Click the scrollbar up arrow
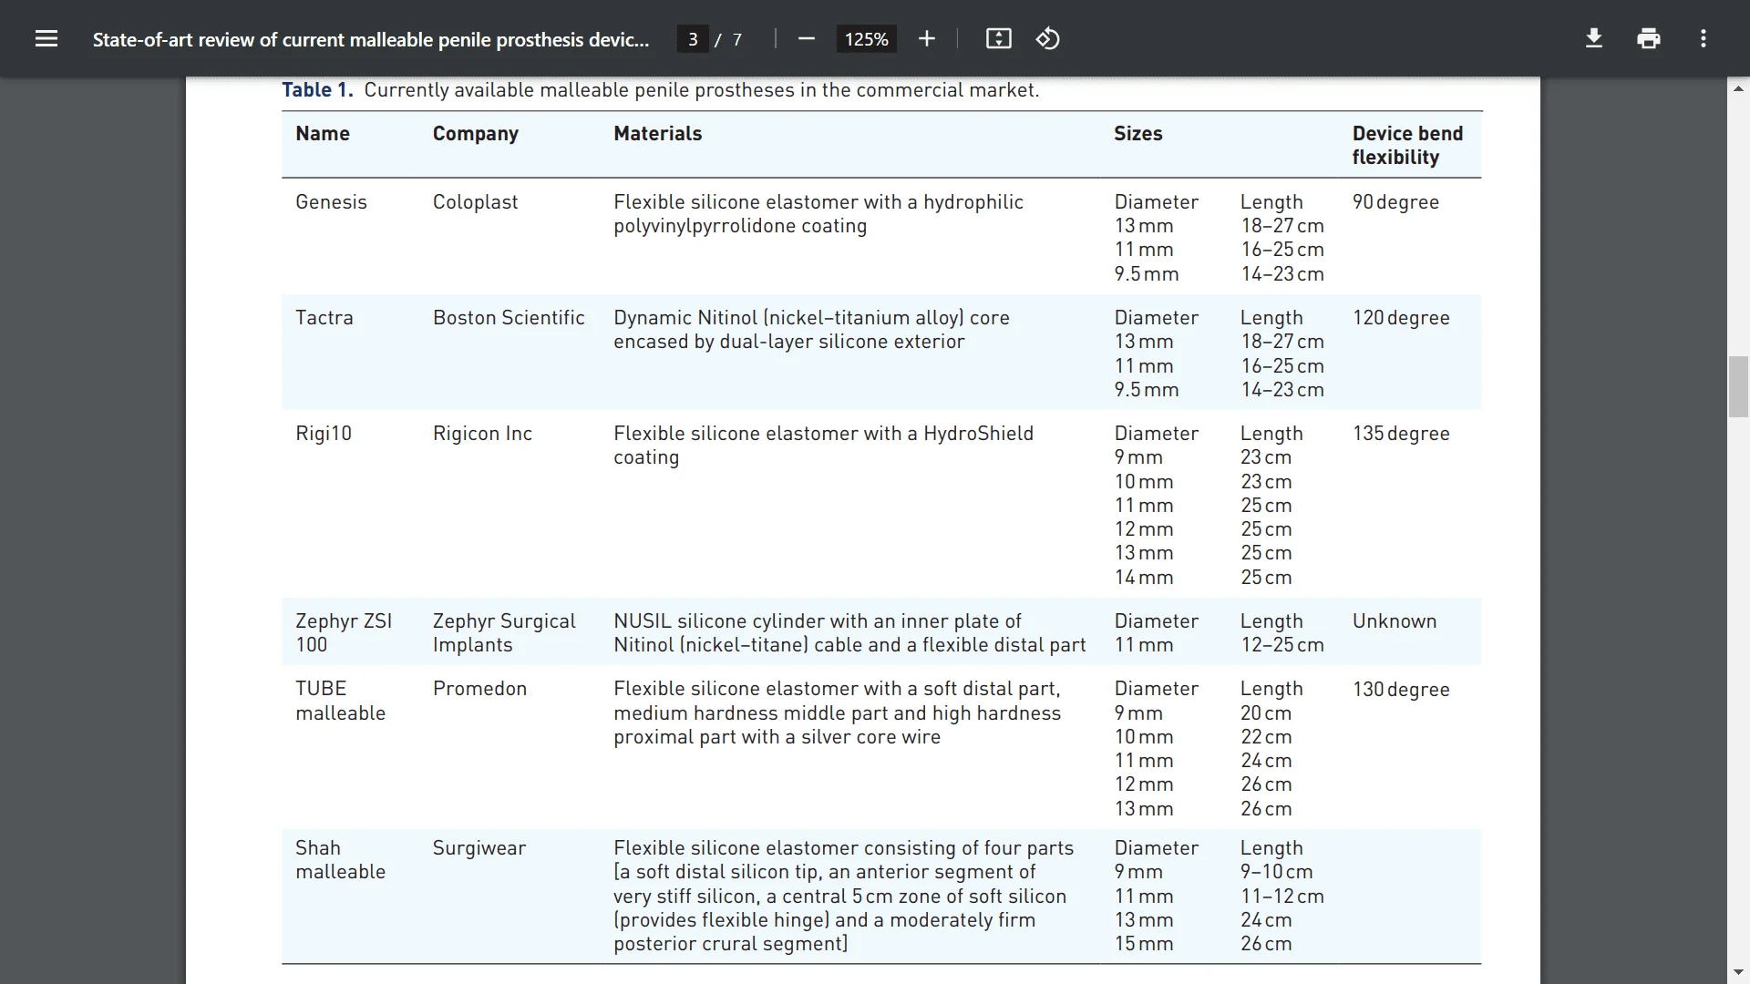The height and width of the screenshot is (984, 1750). [1739, 87]
